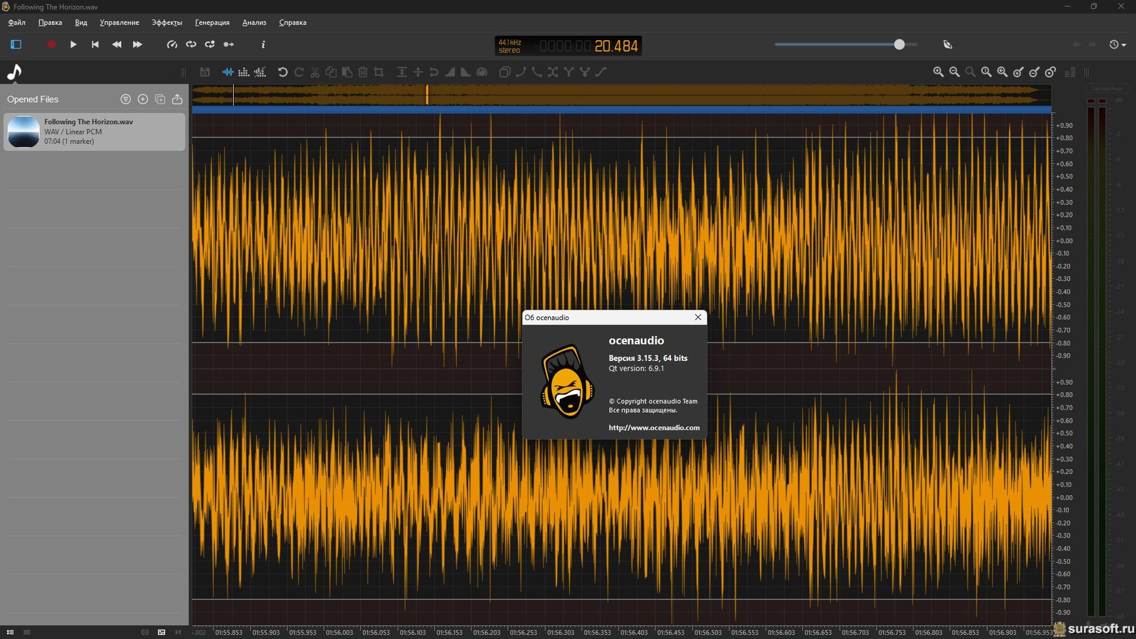Viewport: 1136px width, 639px height.
Task: Switch to spectrogram view
Action: pyautogui.click(x=244, y=72)
